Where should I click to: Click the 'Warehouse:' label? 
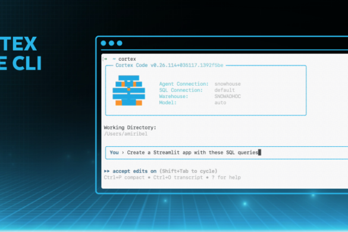[174, 96]
